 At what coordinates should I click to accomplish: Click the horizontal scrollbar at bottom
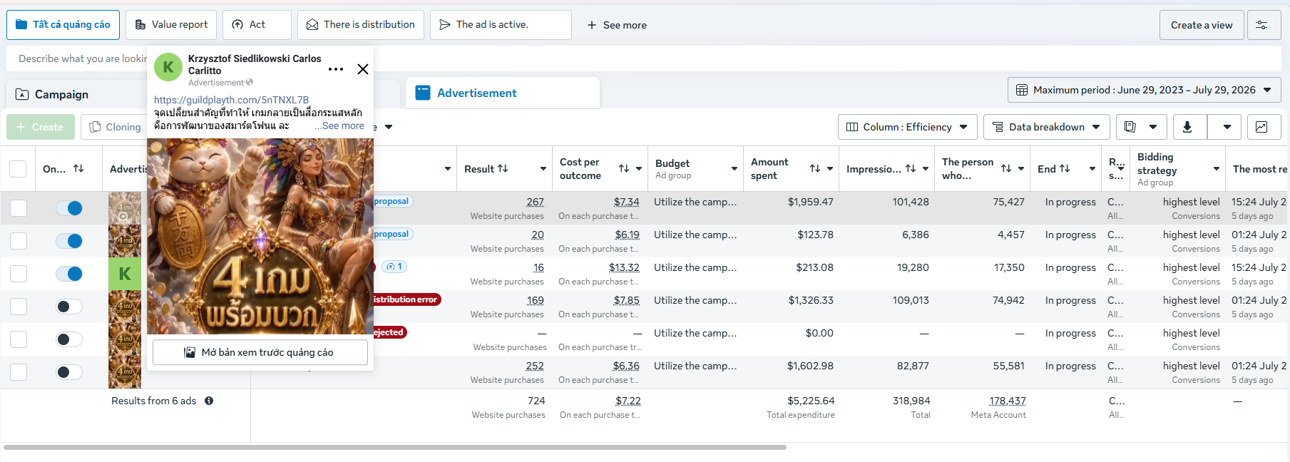[x=395, y=448]
